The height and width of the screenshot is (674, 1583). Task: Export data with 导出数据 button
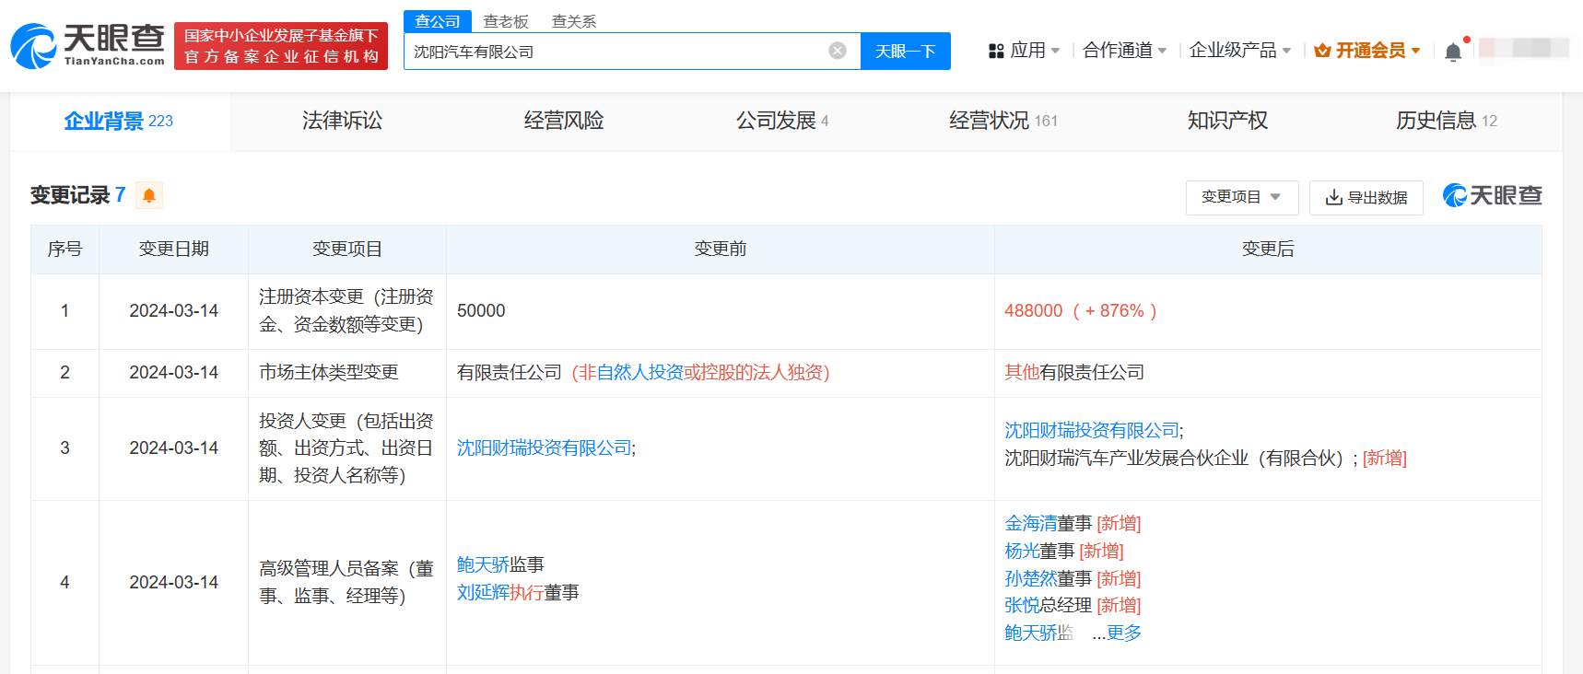pyautogui.click(x=1366, y=197)
